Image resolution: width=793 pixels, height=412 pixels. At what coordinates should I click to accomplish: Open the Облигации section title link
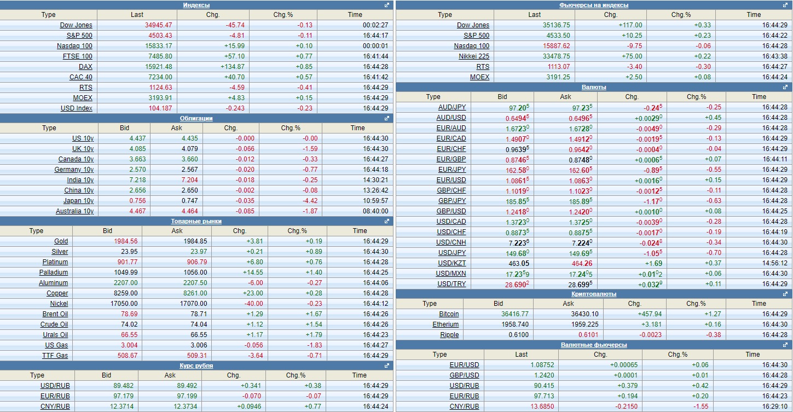click(x=196, y=118)
